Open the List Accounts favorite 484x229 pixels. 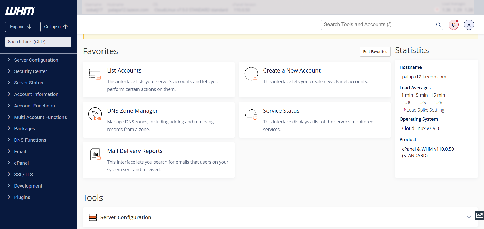159,80
